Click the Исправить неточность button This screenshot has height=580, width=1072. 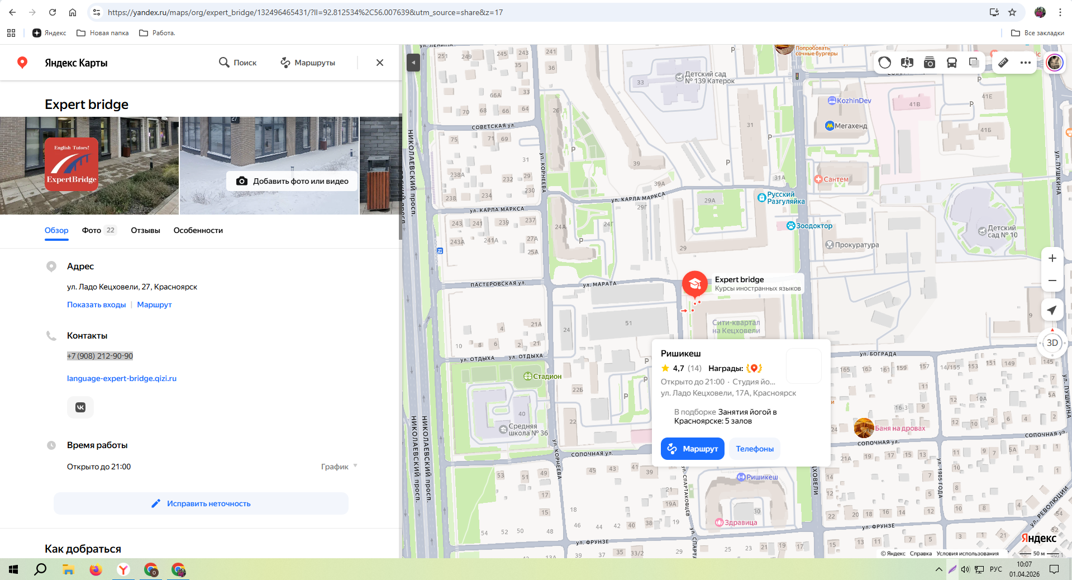201,503
